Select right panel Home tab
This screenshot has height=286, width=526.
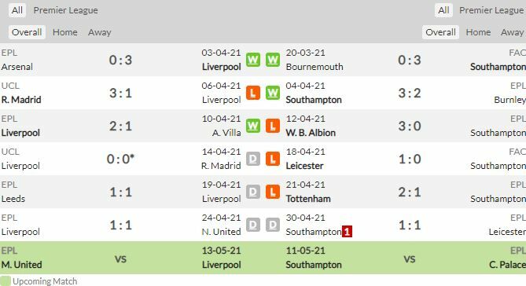[478, 32]
